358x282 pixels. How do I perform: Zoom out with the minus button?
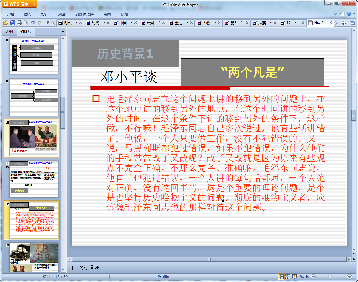tap(314, 277)
